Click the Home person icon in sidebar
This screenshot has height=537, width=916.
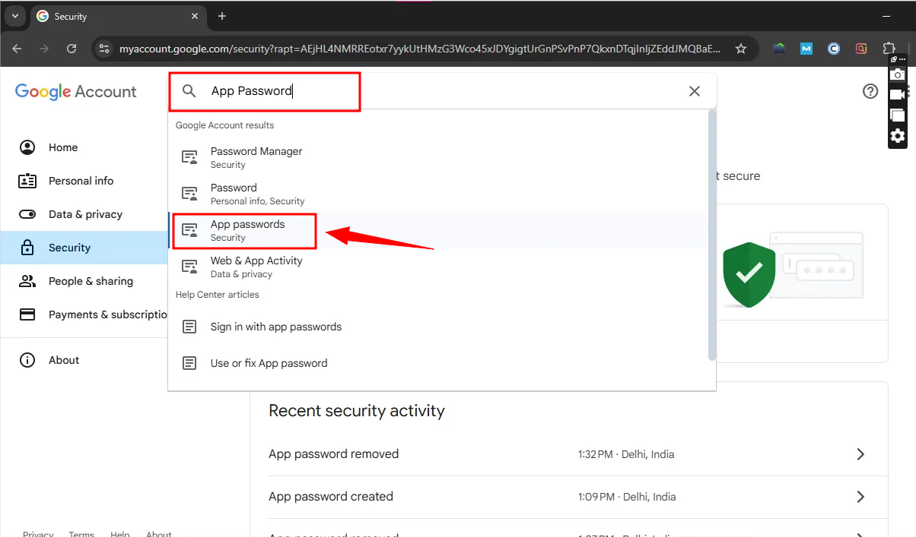pyautogui.click(x=27, y=147)
